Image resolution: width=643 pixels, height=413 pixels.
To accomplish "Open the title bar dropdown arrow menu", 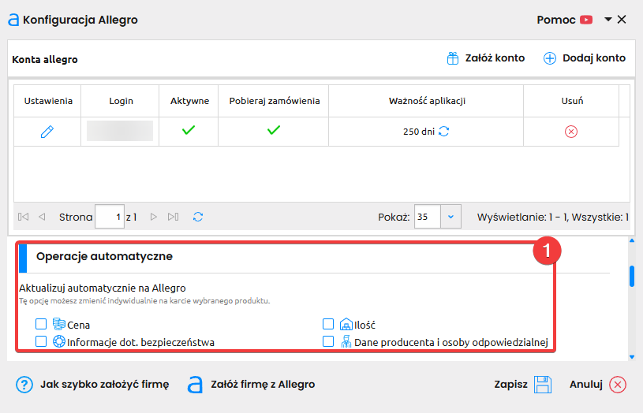I will 608,19.
